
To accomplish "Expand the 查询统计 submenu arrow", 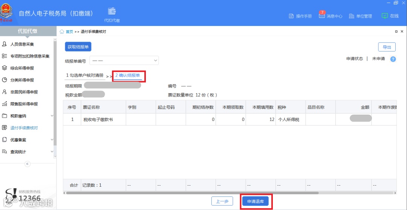I will pos(52,152).
